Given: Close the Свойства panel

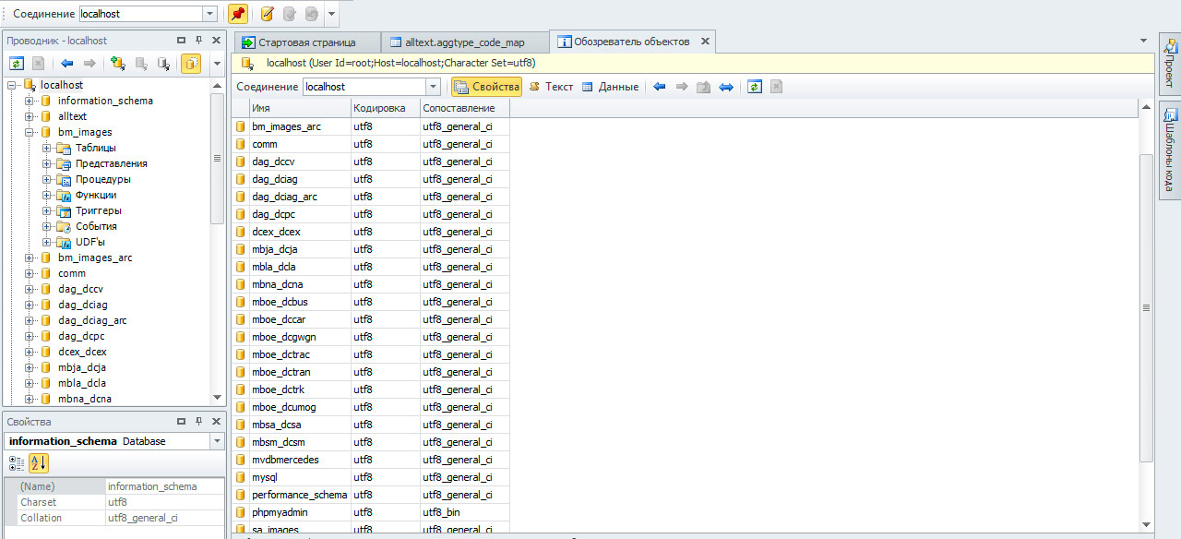Looking at the screenshot, I should coord(216,422).
